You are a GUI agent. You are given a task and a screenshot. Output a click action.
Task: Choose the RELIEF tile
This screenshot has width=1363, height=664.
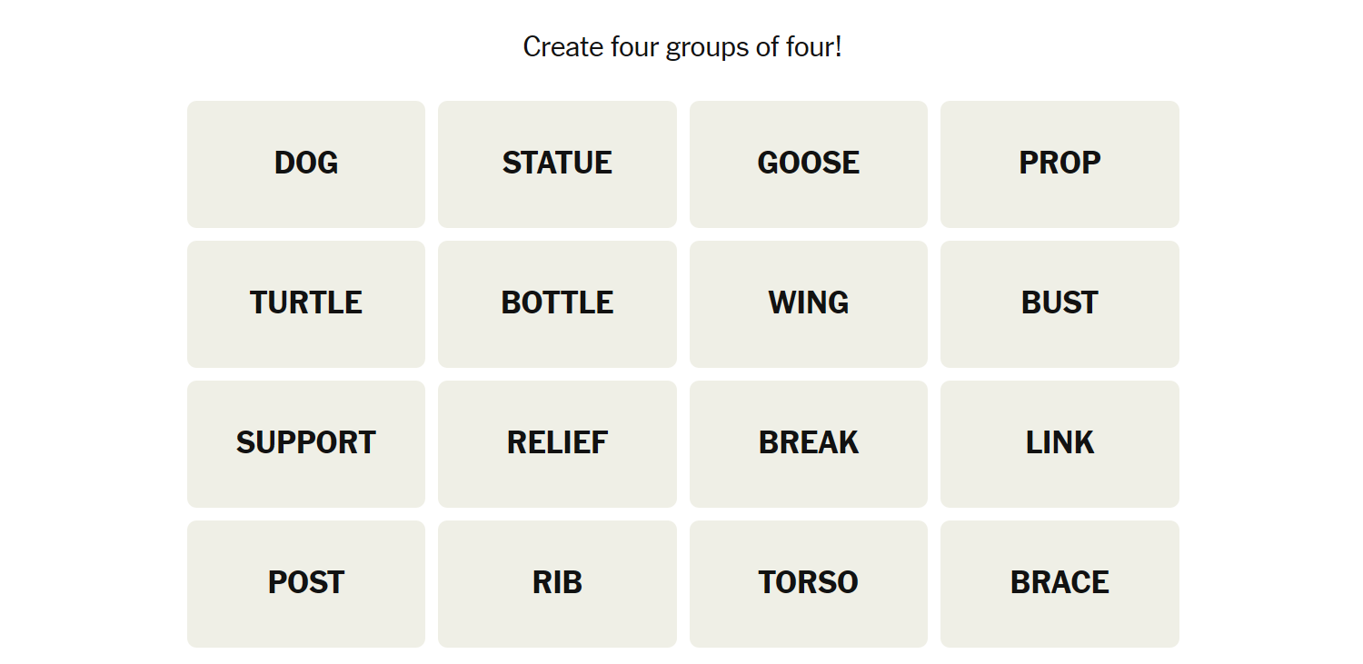coord(557,443)
